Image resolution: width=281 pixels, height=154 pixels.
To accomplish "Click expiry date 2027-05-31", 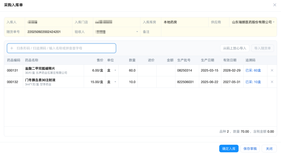I will click(232, 82).
